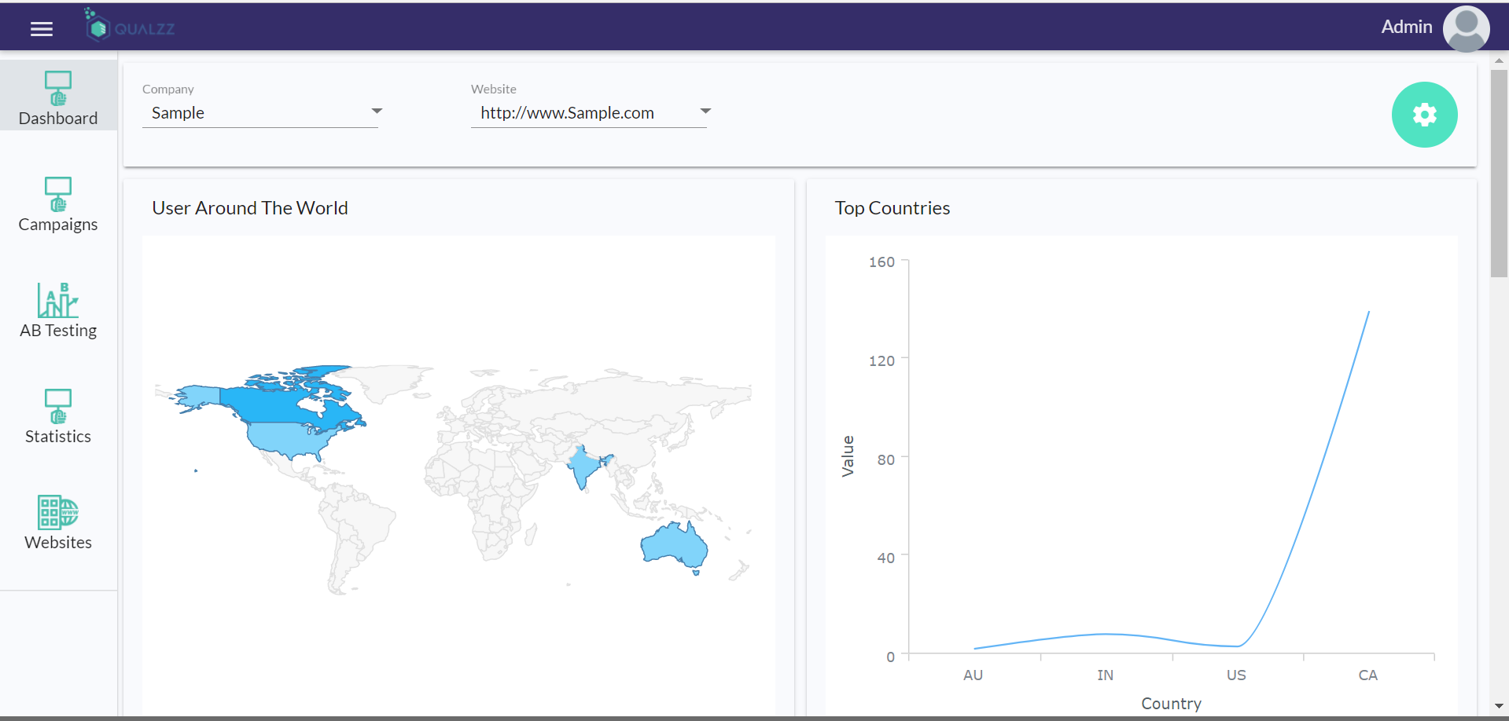Click the vertical page scrollbar thumb
Screen dimensions: 1509x721
pyautogui.click(x=1499, y=173)
